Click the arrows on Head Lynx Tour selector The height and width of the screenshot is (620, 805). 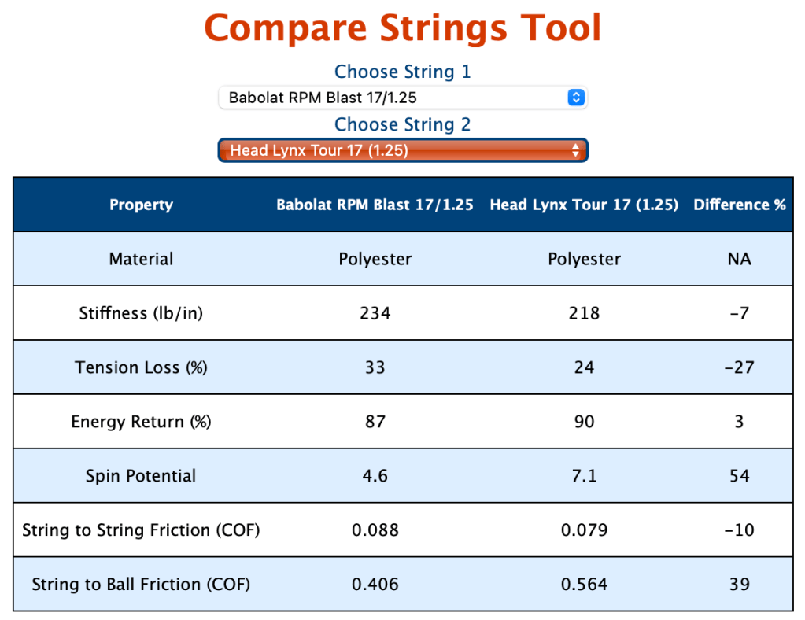(x=576, y=149)
